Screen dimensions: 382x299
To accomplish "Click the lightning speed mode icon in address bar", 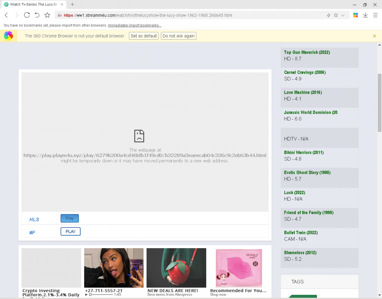I will point(328,15).
